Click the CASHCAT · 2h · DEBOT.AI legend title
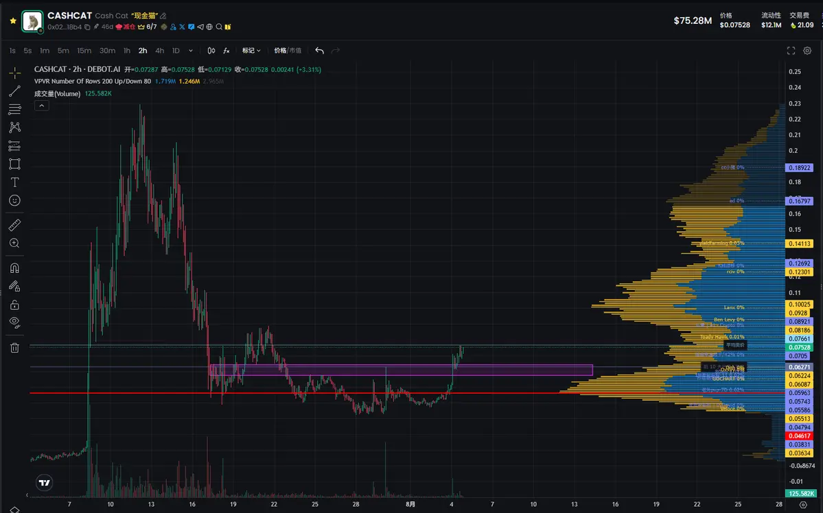The height and width of the screenshot is (513, 823). 77,69
